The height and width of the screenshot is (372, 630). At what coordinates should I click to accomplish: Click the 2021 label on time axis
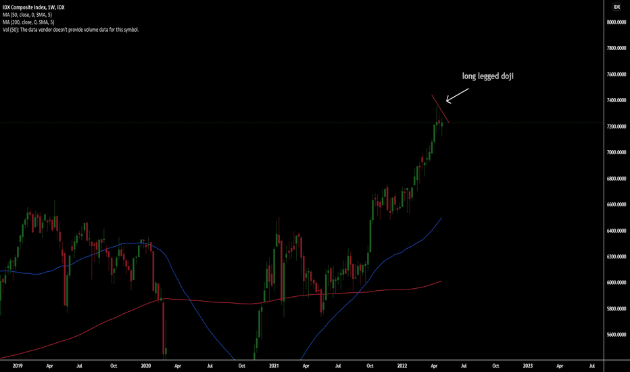click(x=274, y=366)
